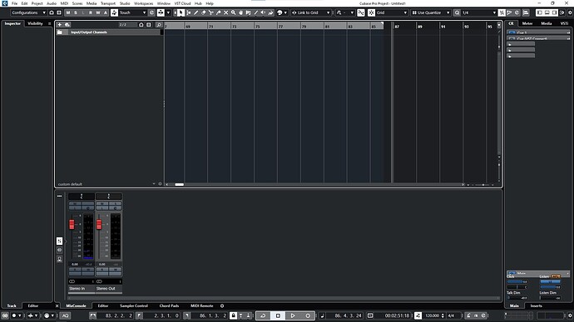574x322 pixels.
Task: Click the project horizontal scrollbar thumb
Action: point(179,184)
